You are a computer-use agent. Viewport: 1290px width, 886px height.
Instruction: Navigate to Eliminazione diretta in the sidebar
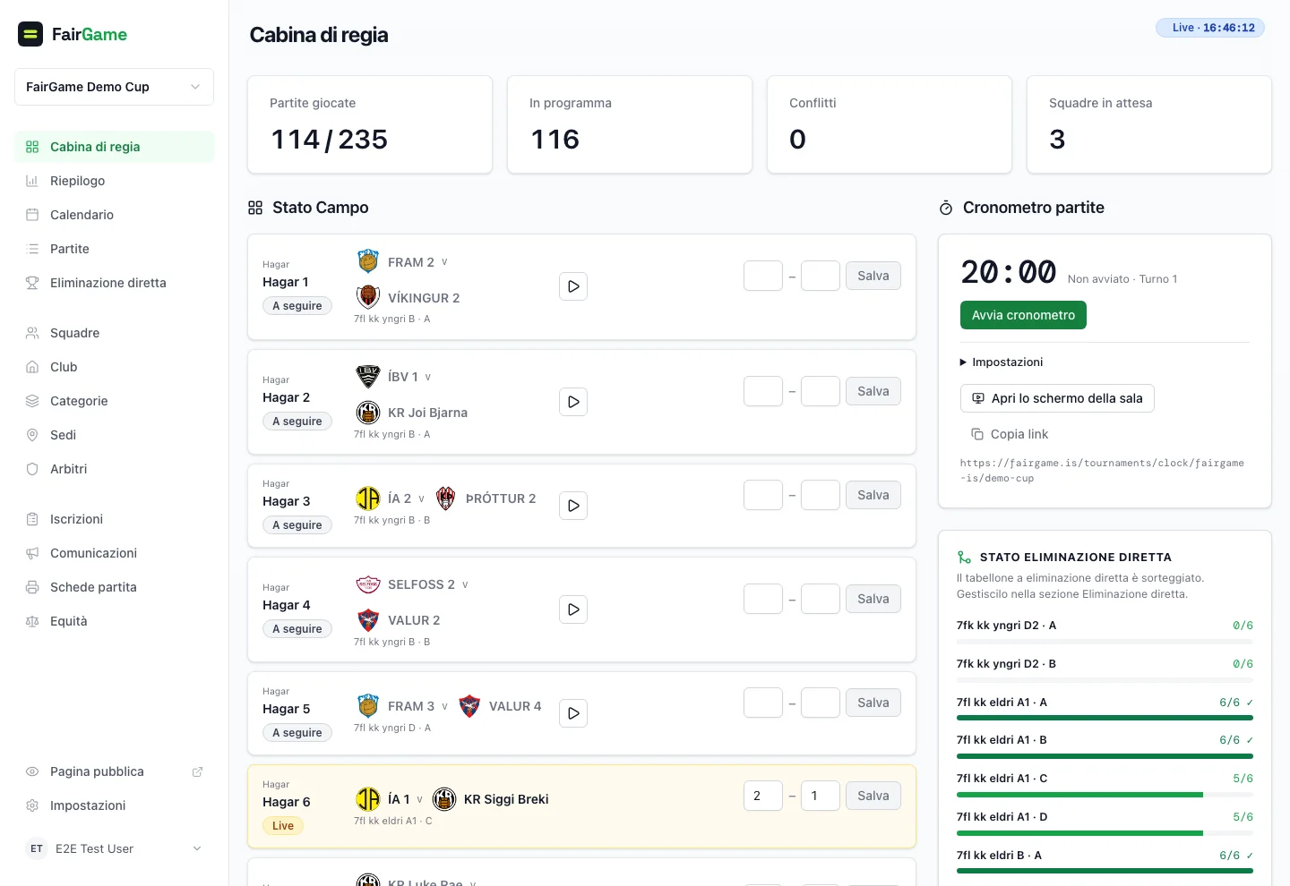(x=114, y=283)
